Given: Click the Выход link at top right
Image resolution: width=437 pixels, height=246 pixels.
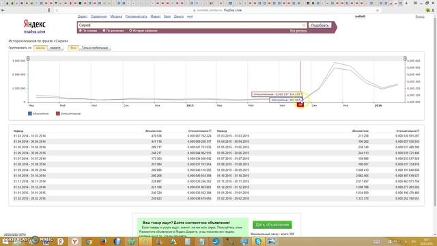Looking at the screenshot, I should (x=420, y=16).
